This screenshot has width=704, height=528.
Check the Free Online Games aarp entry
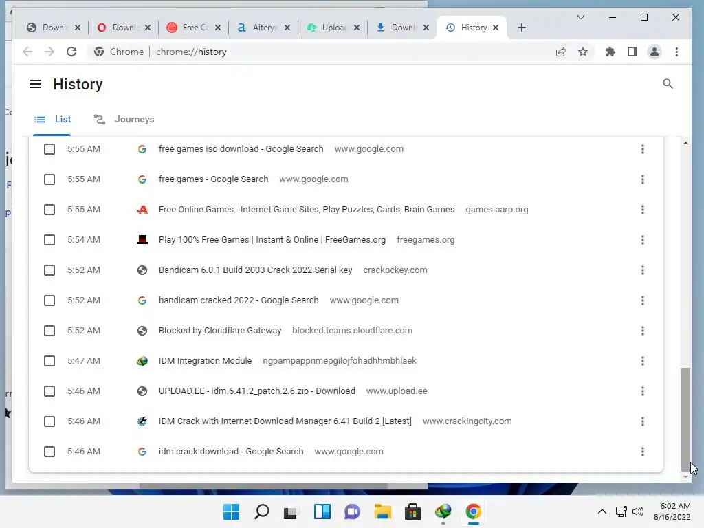pos(49,210)
